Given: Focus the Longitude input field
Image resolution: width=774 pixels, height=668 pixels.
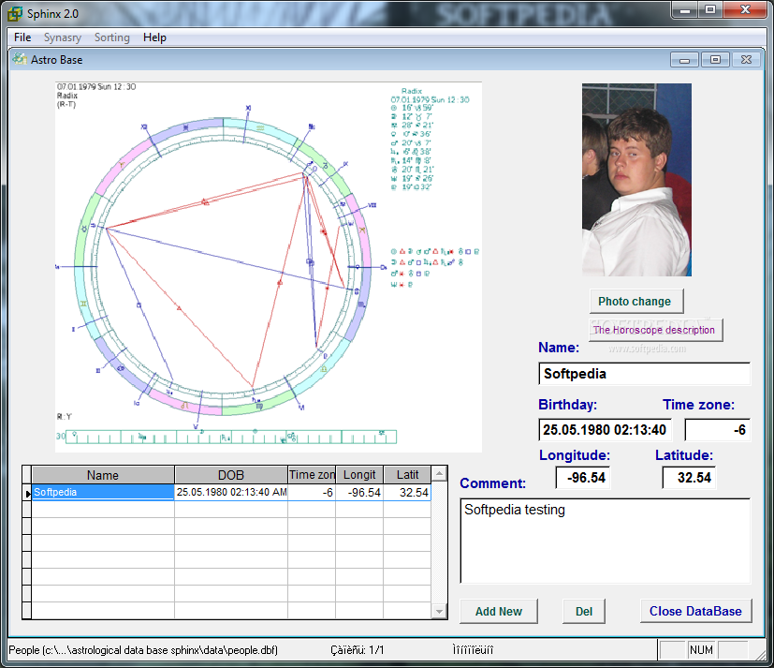Looking at the screenshot, I should coord(582,478).
